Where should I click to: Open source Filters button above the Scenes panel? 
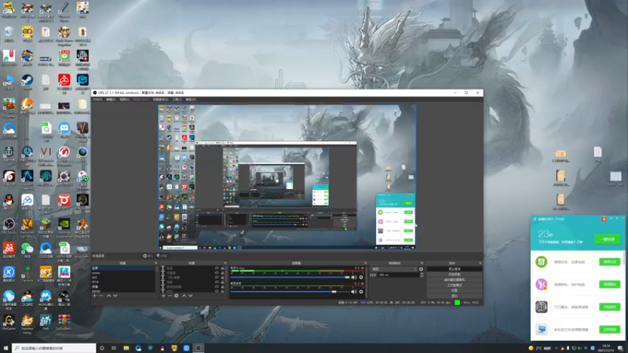point(162,256)
